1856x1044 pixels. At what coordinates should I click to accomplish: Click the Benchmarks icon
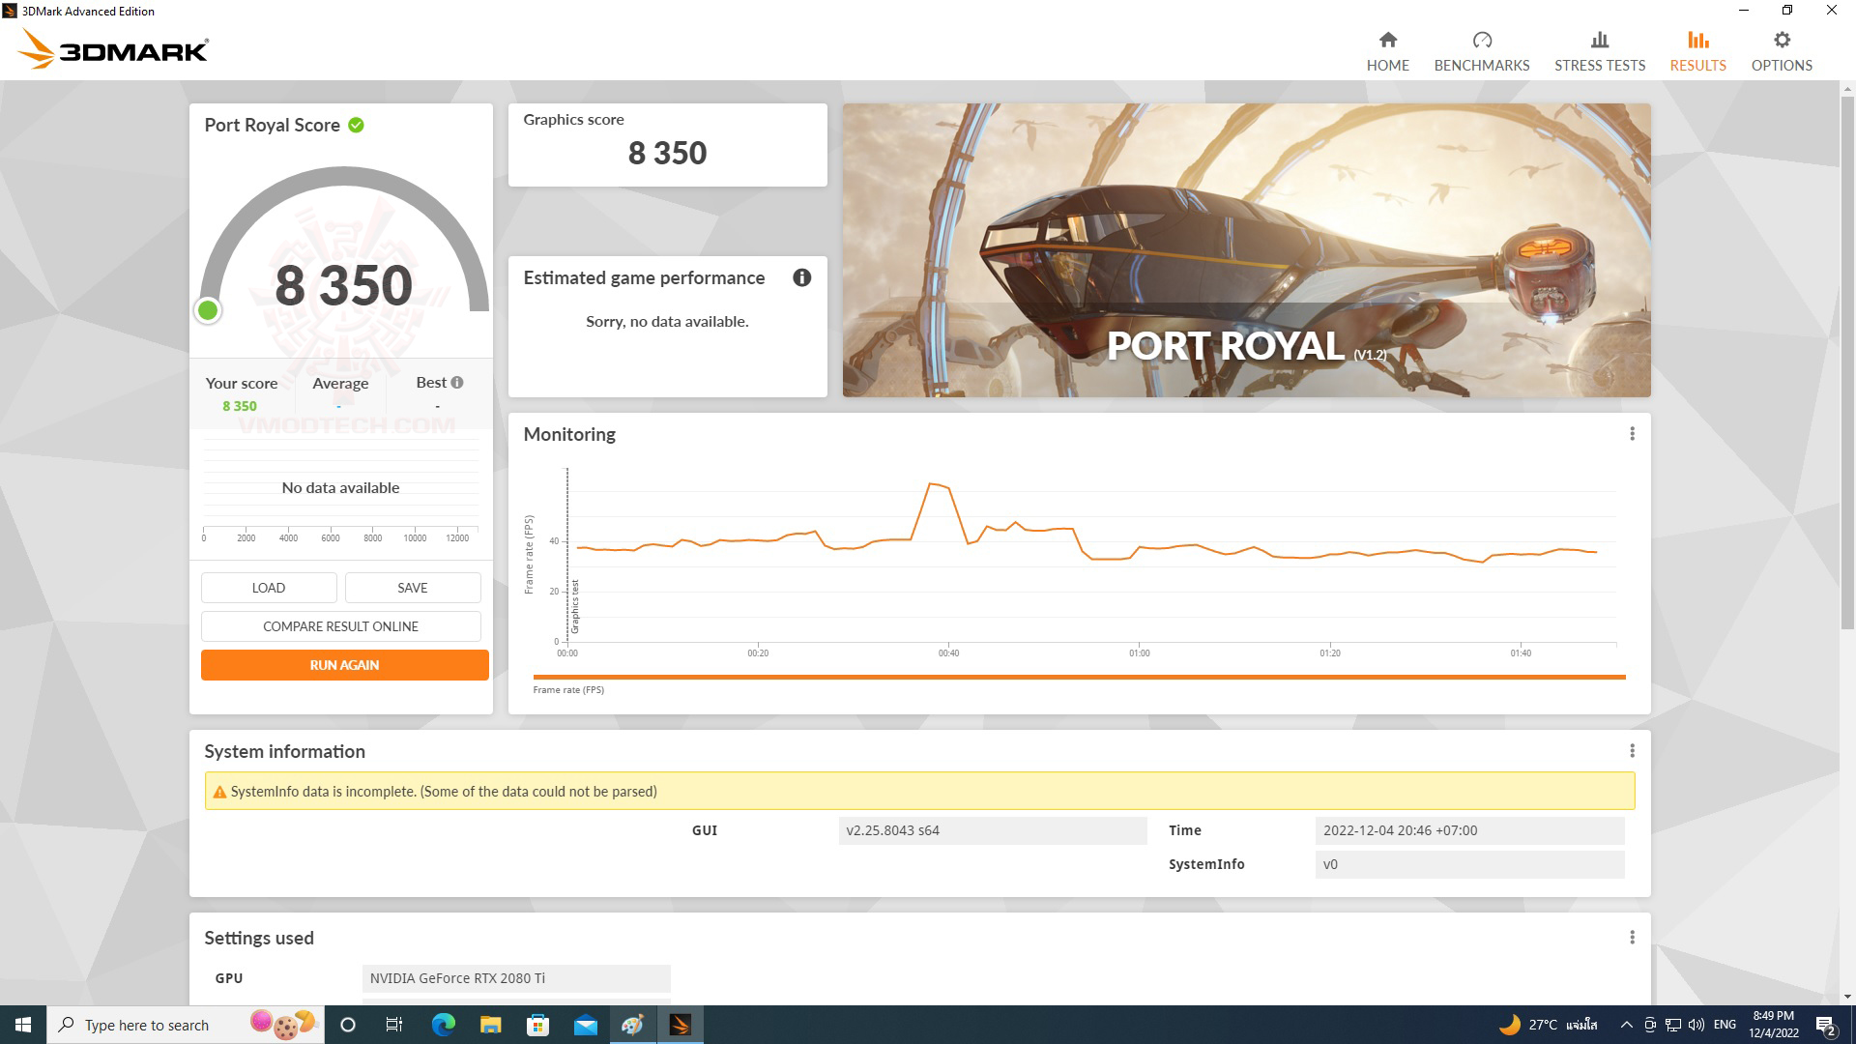coord(1481,40)
